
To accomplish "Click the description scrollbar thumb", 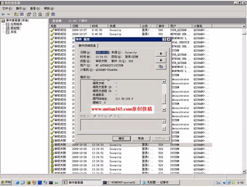I will click(x=164, y=99).
